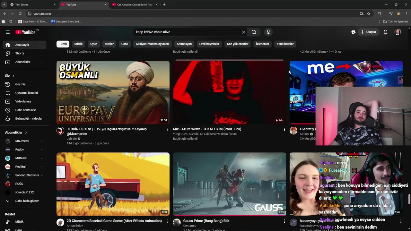Open a new Chrome tab

164,4
